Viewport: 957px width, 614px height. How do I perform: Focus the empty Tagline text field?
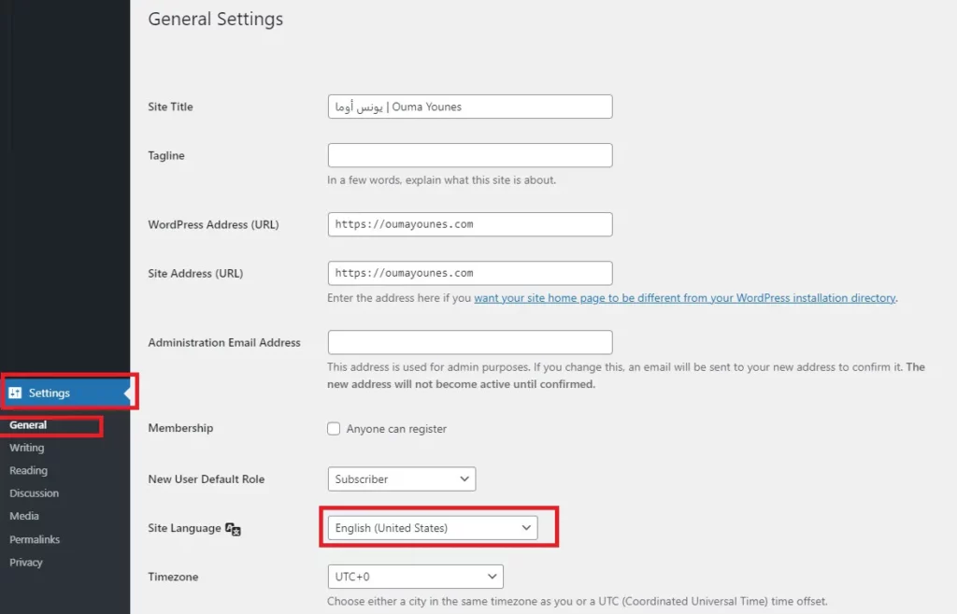coord(470,156)
